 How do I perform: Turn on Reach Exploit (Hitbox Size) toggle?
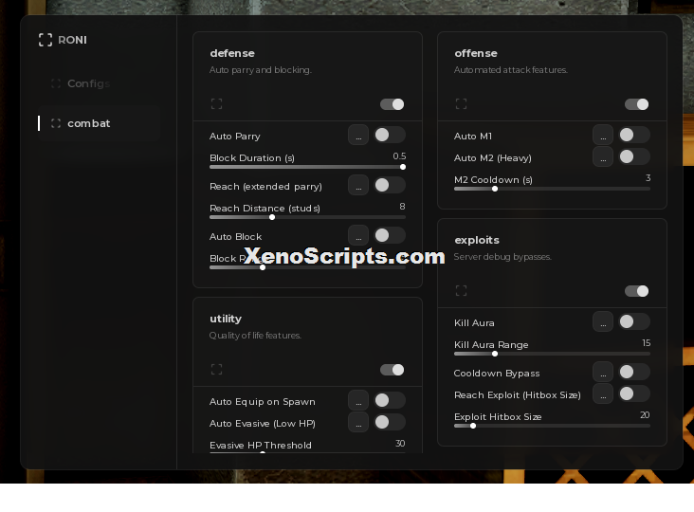point(634,393)
